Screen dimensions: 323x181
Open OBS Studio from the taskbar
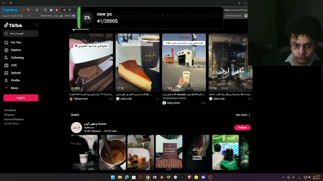pyautogui.click(x=210, y=177)
